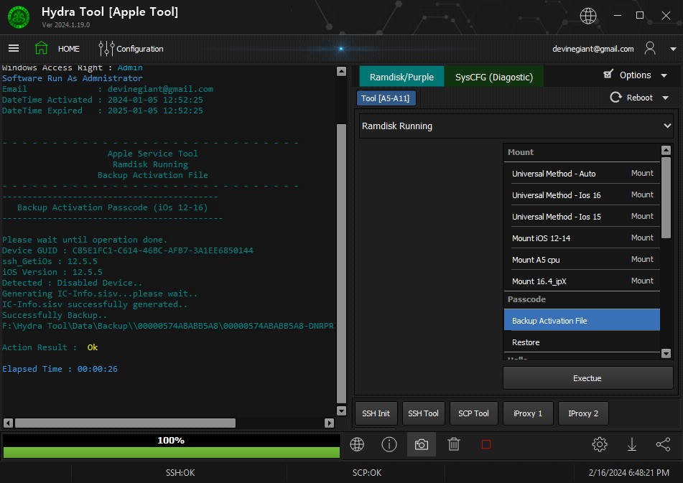
Task: Click the download arrow icon
Action: click(631, 444)
